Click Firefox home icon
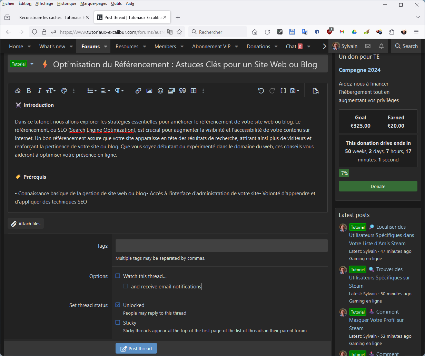425x356 pixels. tap(255, 32)
